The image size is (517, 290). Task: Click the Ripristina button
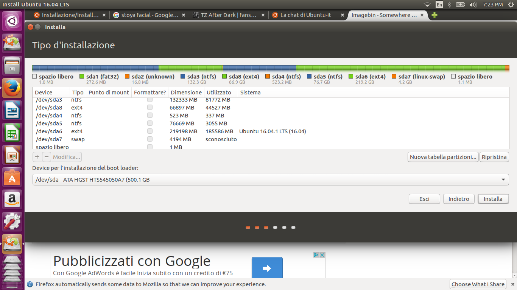[x=494, y=157]
